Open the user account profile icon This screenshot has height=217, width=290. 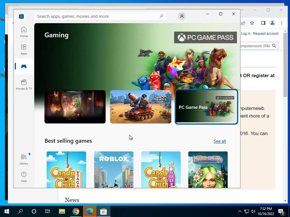pos(182,16)
